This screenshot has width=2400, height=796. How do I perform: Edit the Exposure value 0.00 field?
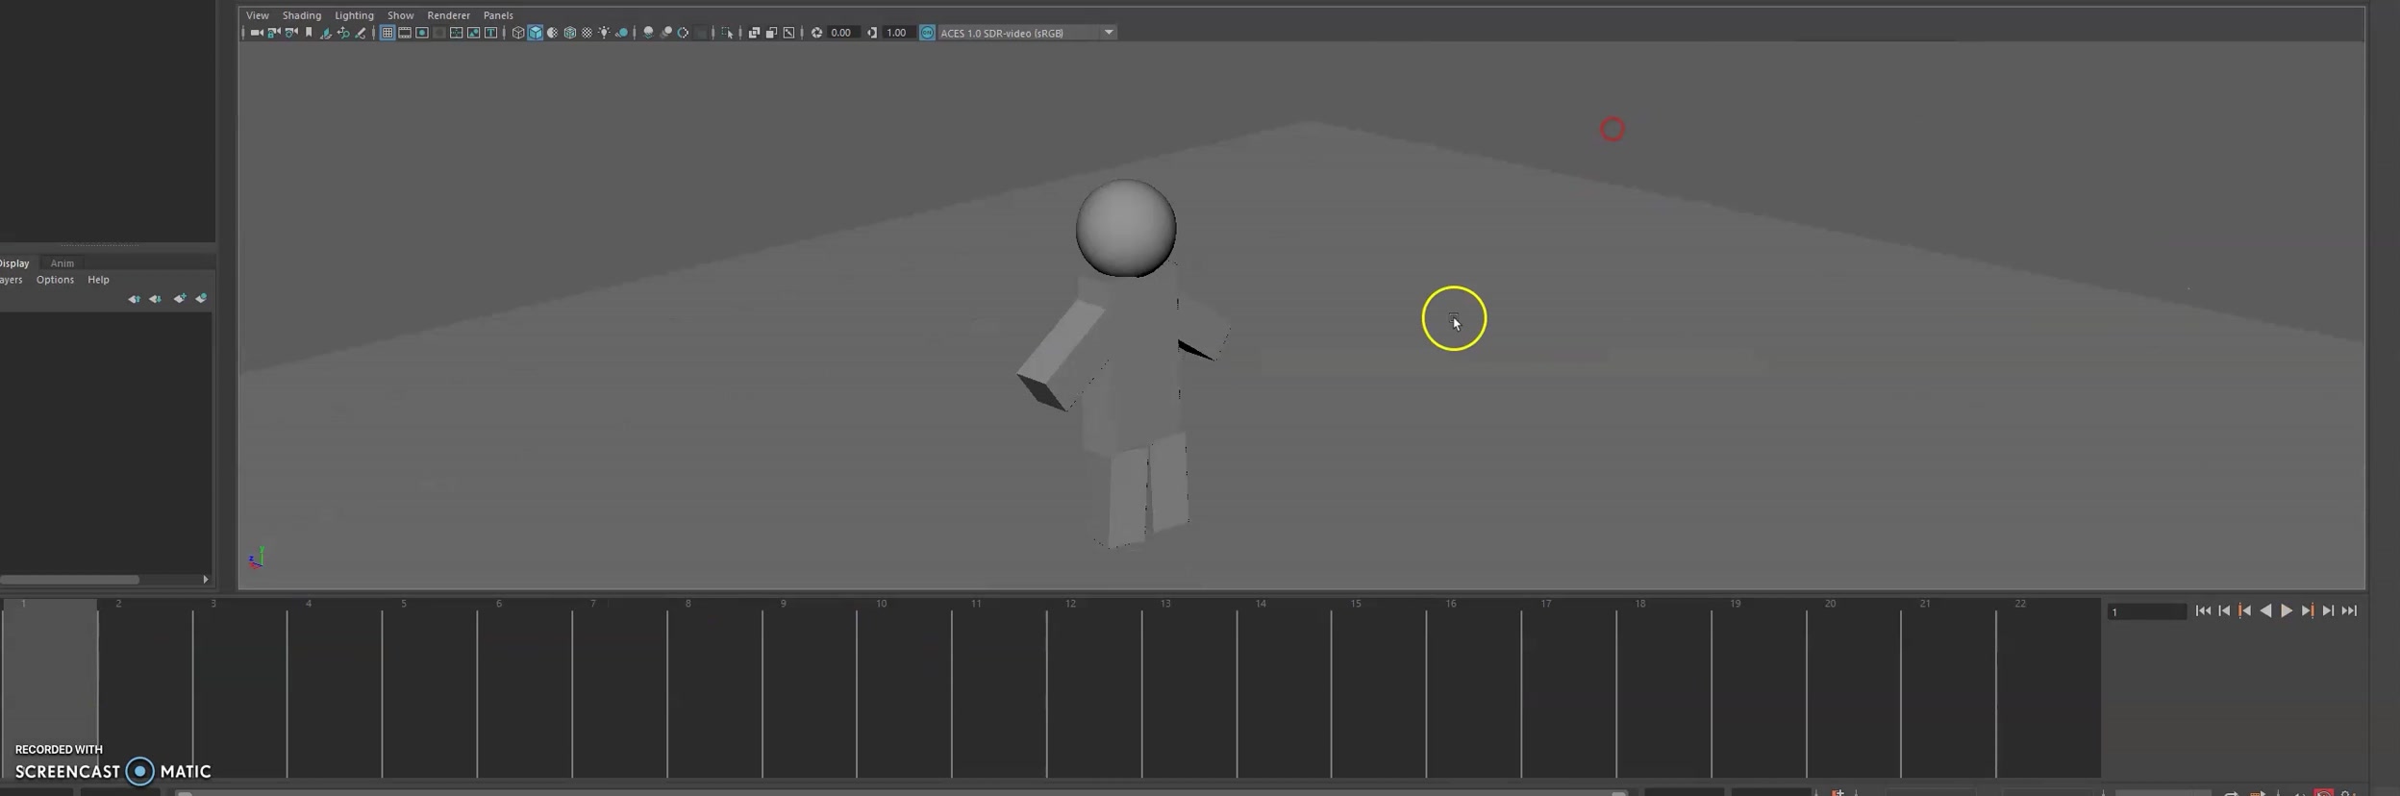pyautogui.click(x=842, y=33)
